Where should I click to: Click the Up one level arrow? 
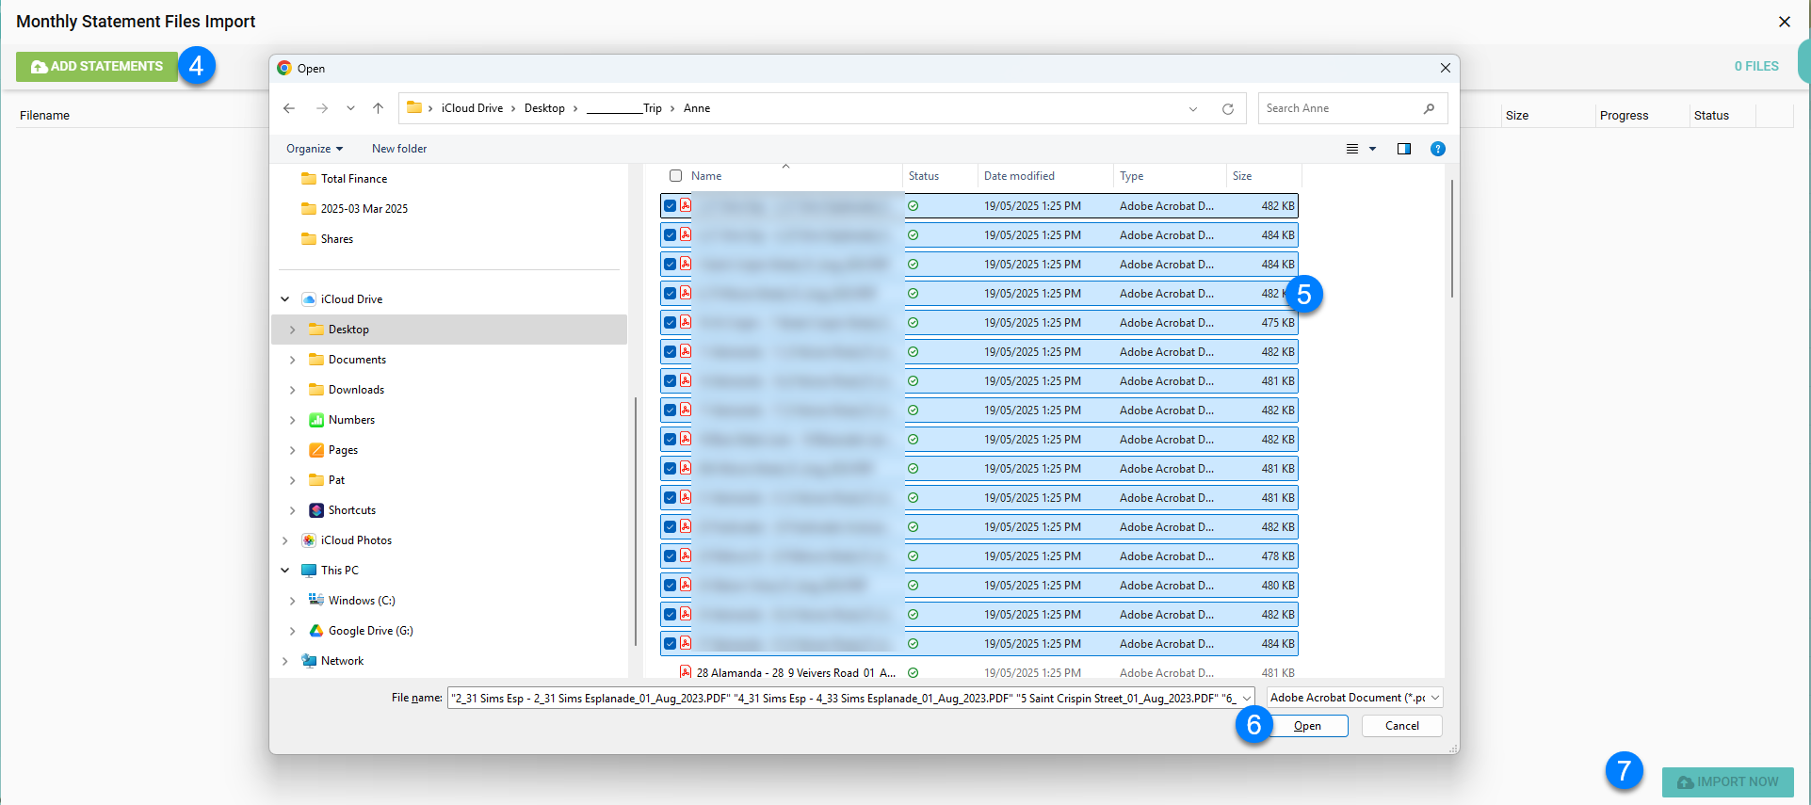point(378,108)
